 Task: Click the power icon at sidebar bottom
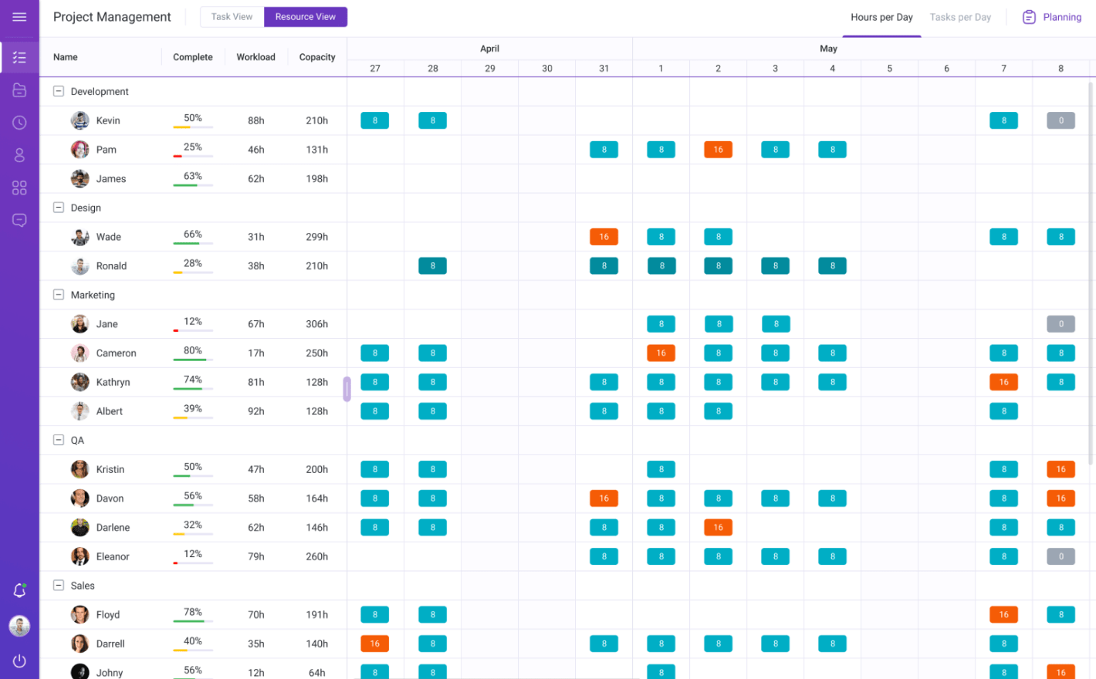(x=19, y=660)
